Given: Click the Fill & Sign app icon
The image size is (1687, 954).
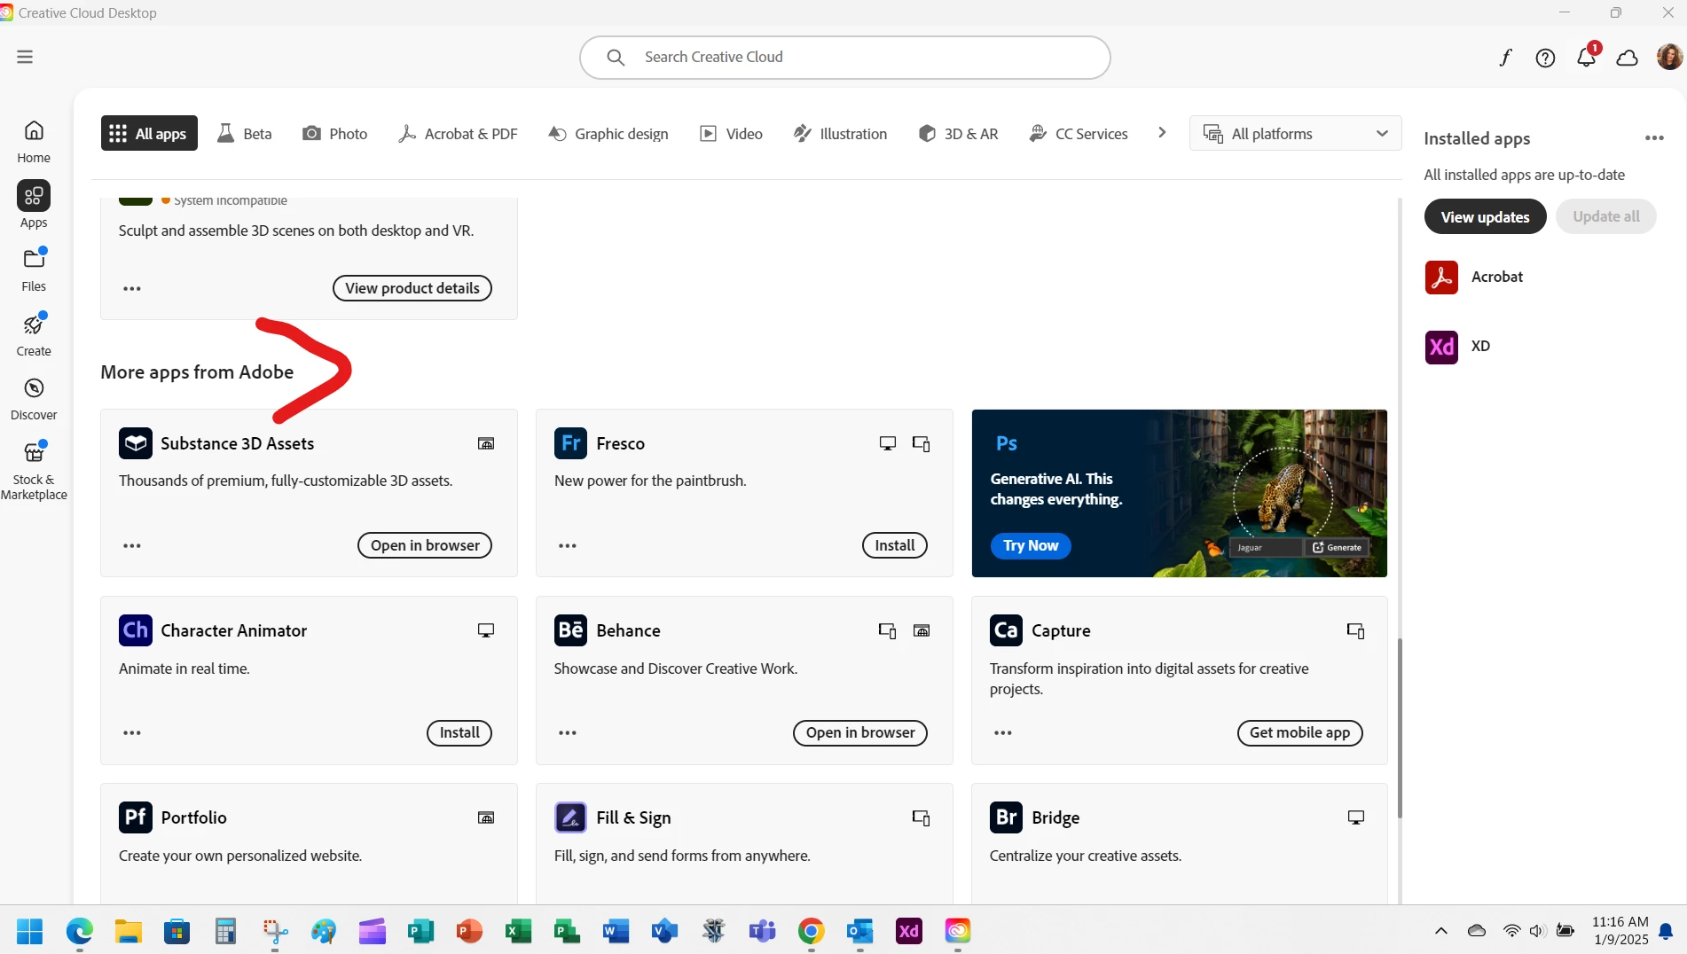Looking at the screenshot, I should tap(570, 817).
